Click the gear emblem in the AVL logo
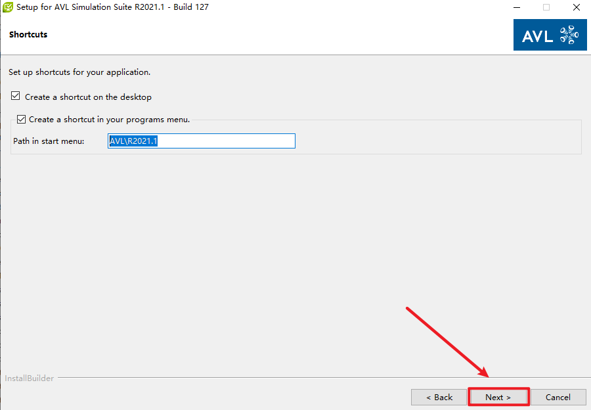 (569, 35)
